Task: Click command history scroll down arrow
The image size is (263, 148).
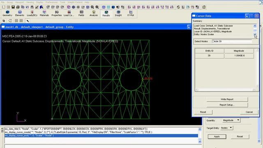Action: click(x=200, y=141)
